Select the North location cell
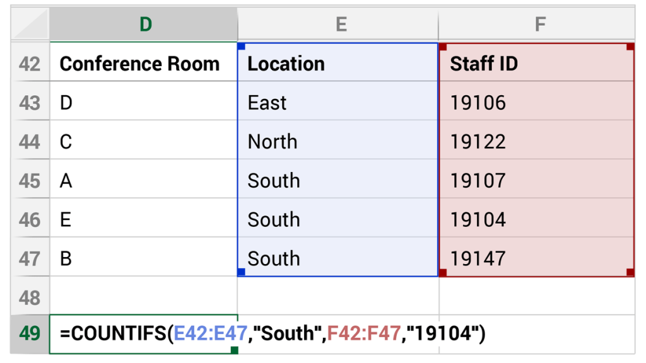The image size is (646, 363). click(338, 142)
